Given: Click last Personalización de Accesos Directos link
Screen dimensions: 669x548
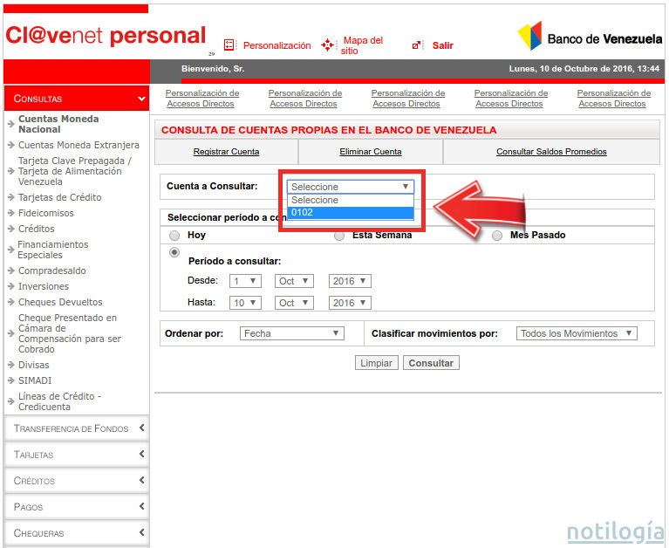Looking at the screenshot, I should 614,98.
